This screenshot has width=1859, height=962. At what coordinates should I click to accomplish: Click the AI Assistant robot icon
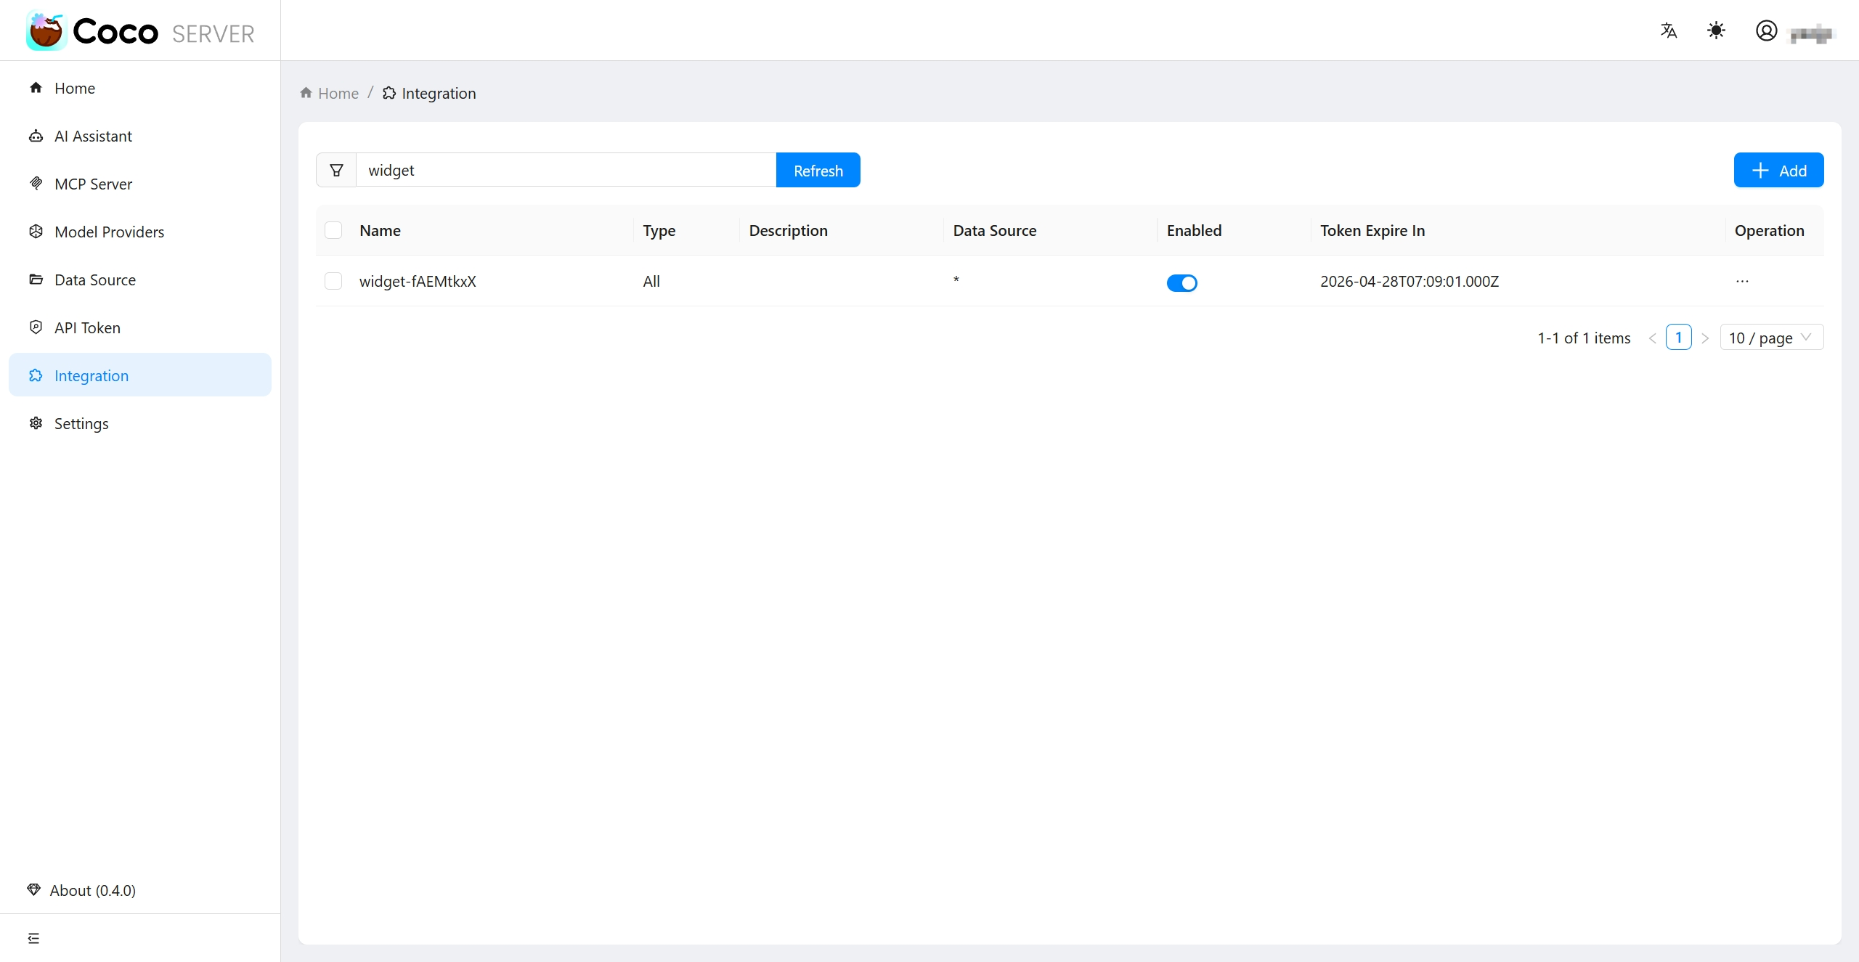pyautogui.click(x=36, y=136)
